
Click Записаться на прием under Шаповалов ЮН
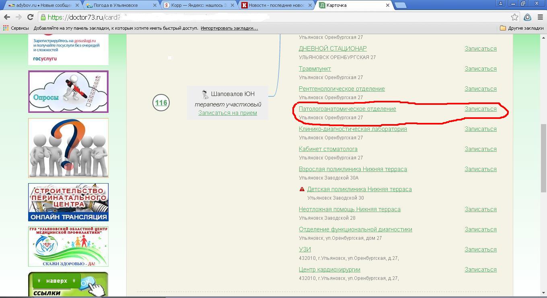tap(227, 113)
